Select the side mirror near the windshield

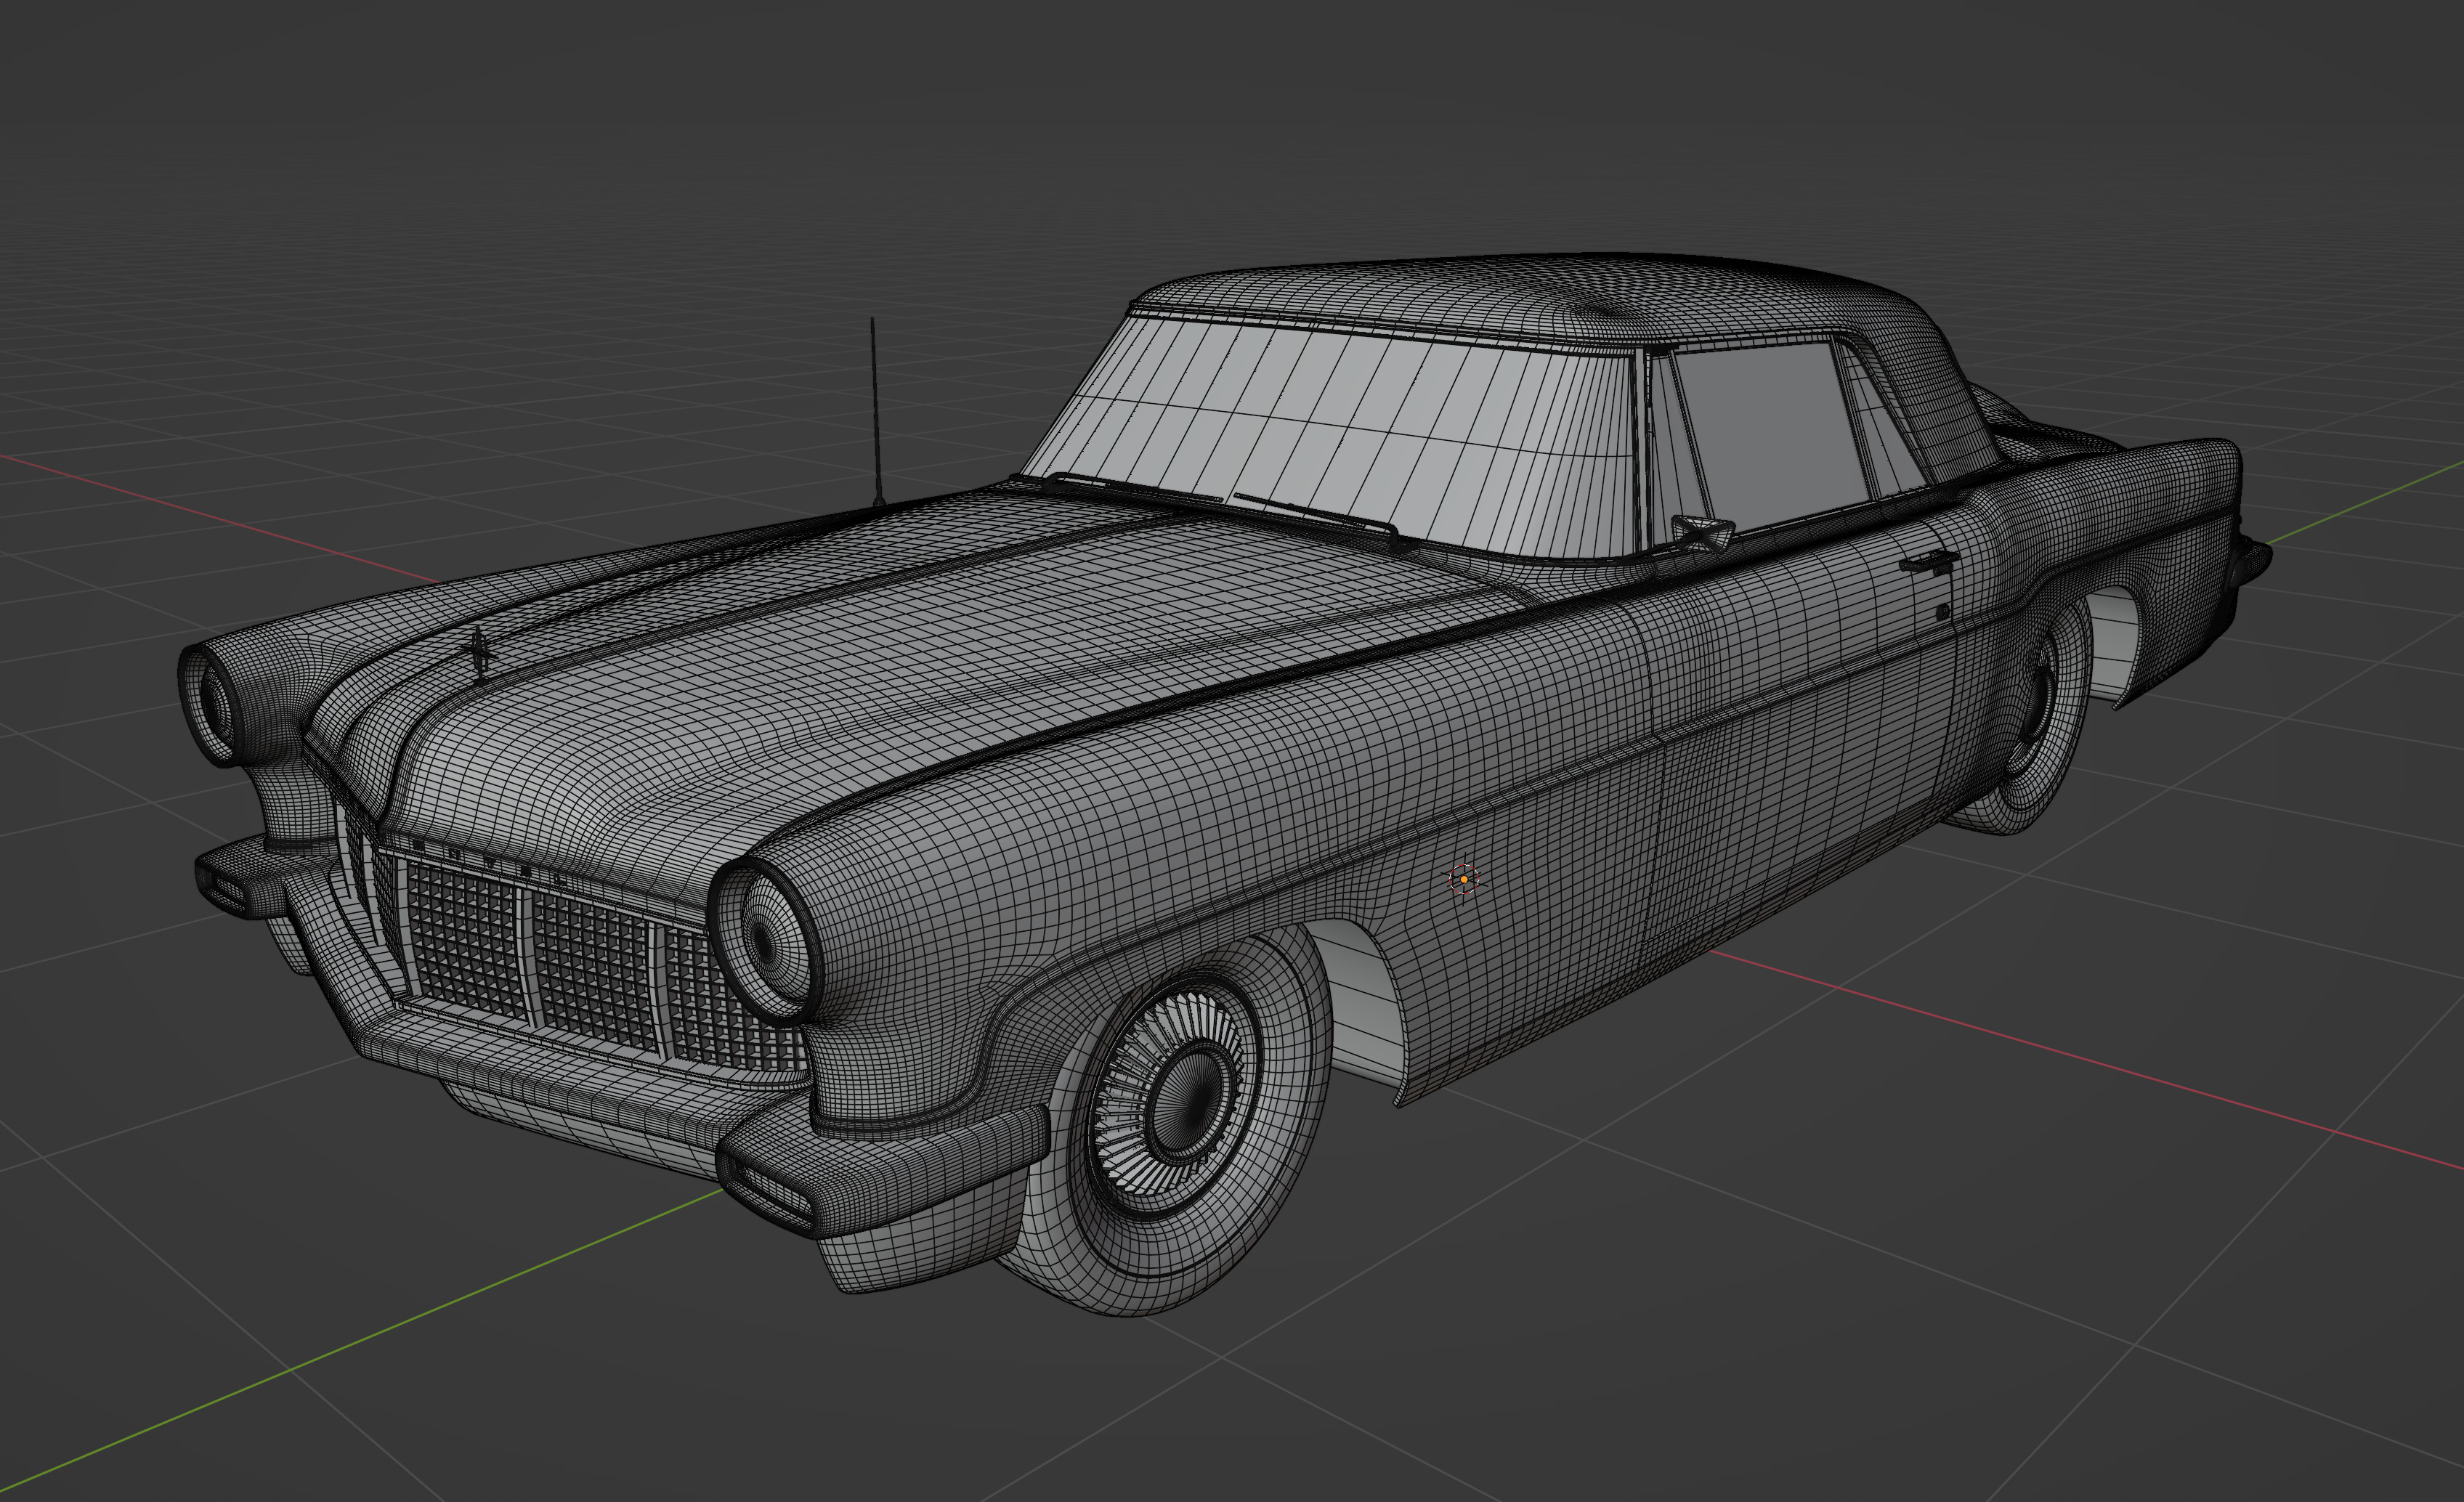1702,532
